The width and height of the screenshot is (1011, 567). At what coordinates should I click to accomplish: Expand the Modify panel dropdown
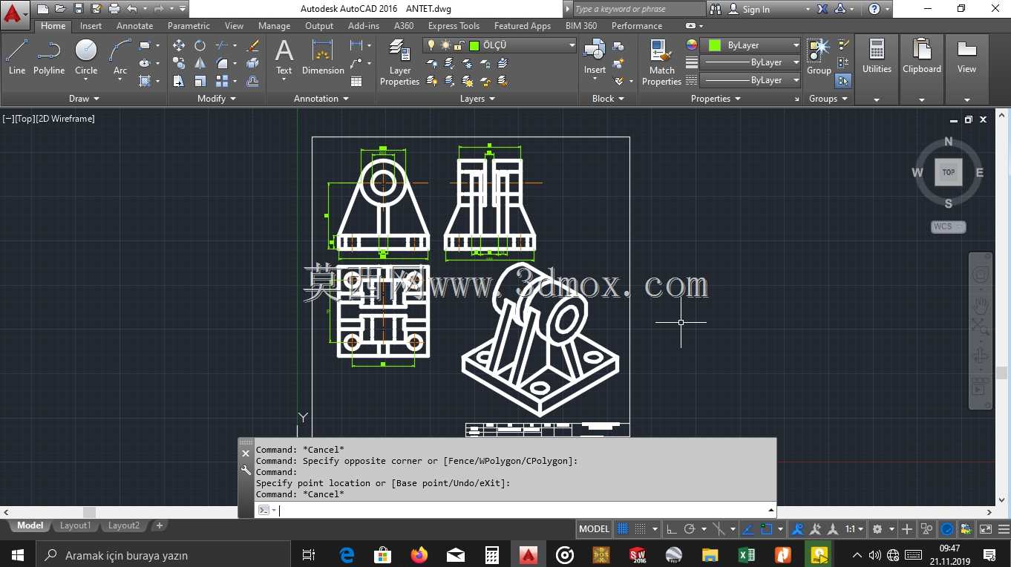pos(217,99)
